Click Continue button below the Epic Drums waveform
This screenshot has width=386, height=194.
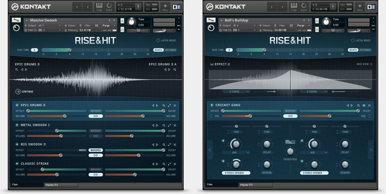pos(24,92)
